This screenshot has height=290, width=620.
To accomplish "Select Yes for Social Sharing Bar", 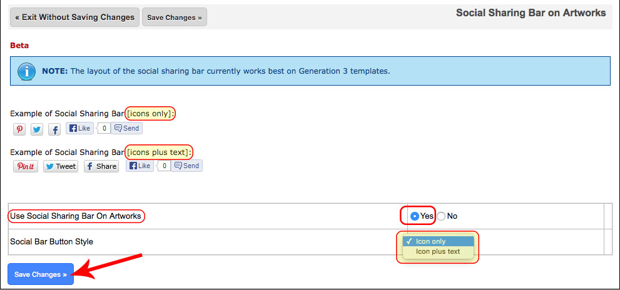I will 414,216.
